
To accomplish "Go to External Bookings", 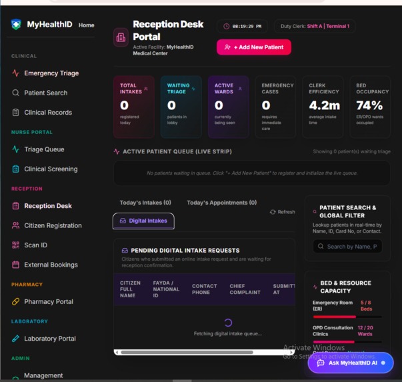I will point(51,265).
